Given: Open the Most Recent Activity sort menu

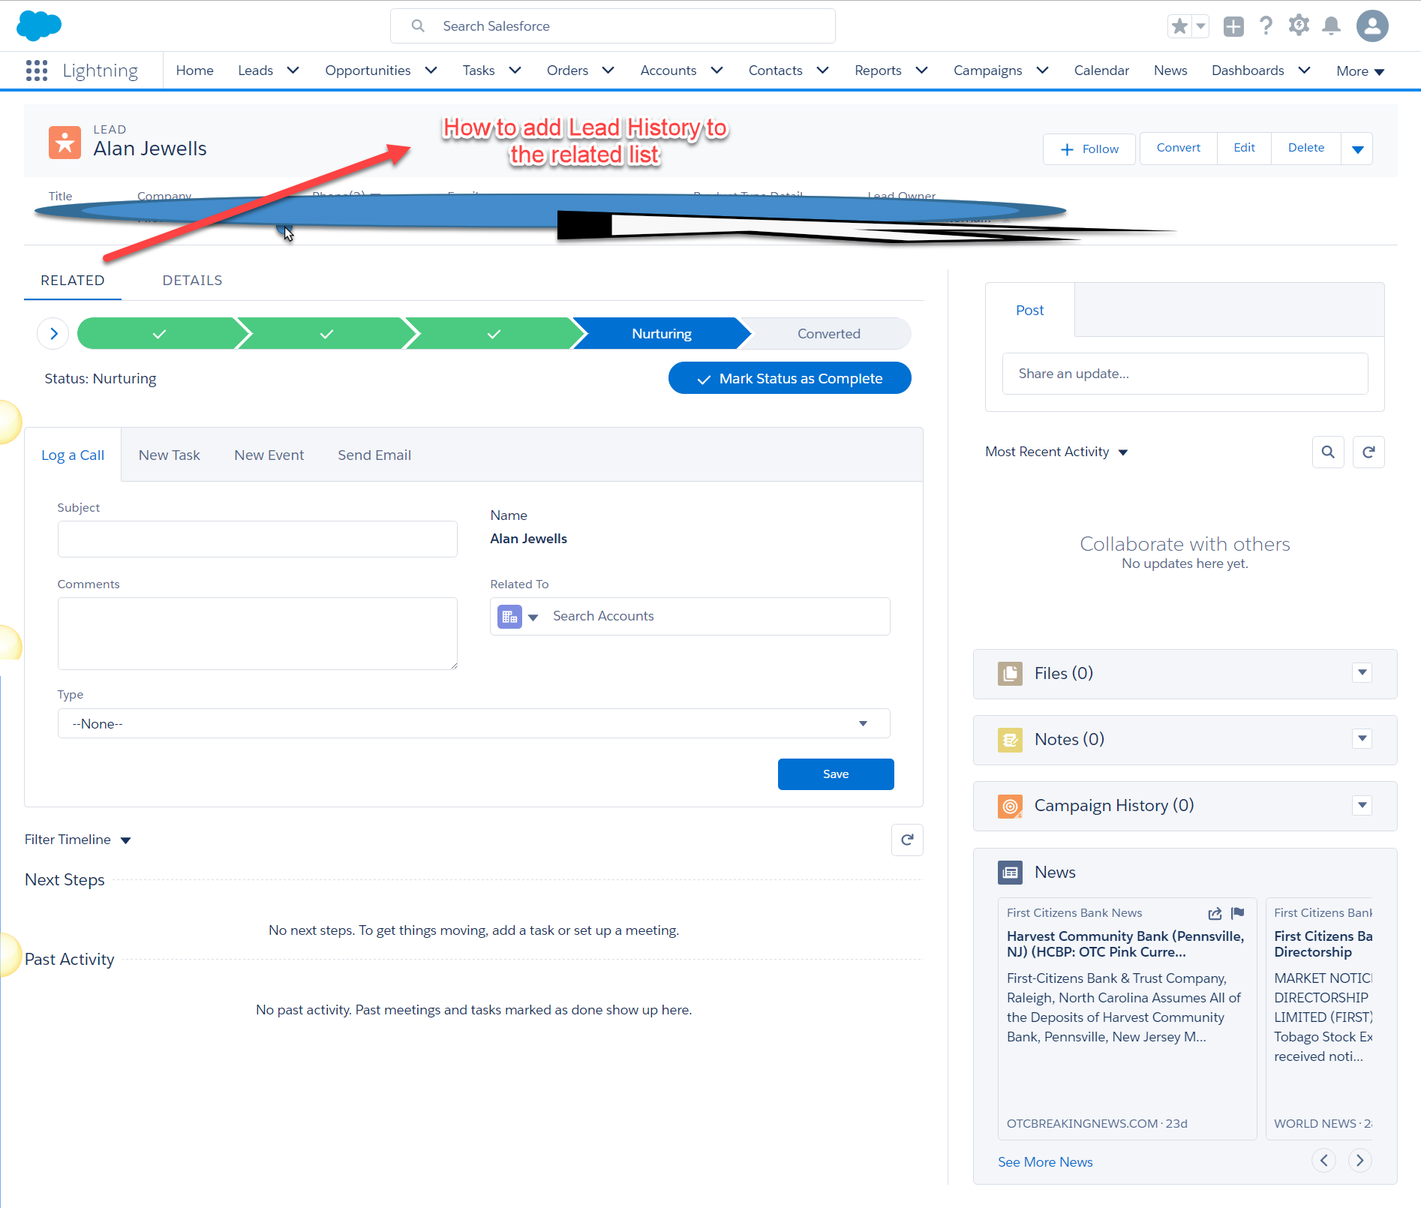Looking at the screenshot, I should click(1056, 452).
